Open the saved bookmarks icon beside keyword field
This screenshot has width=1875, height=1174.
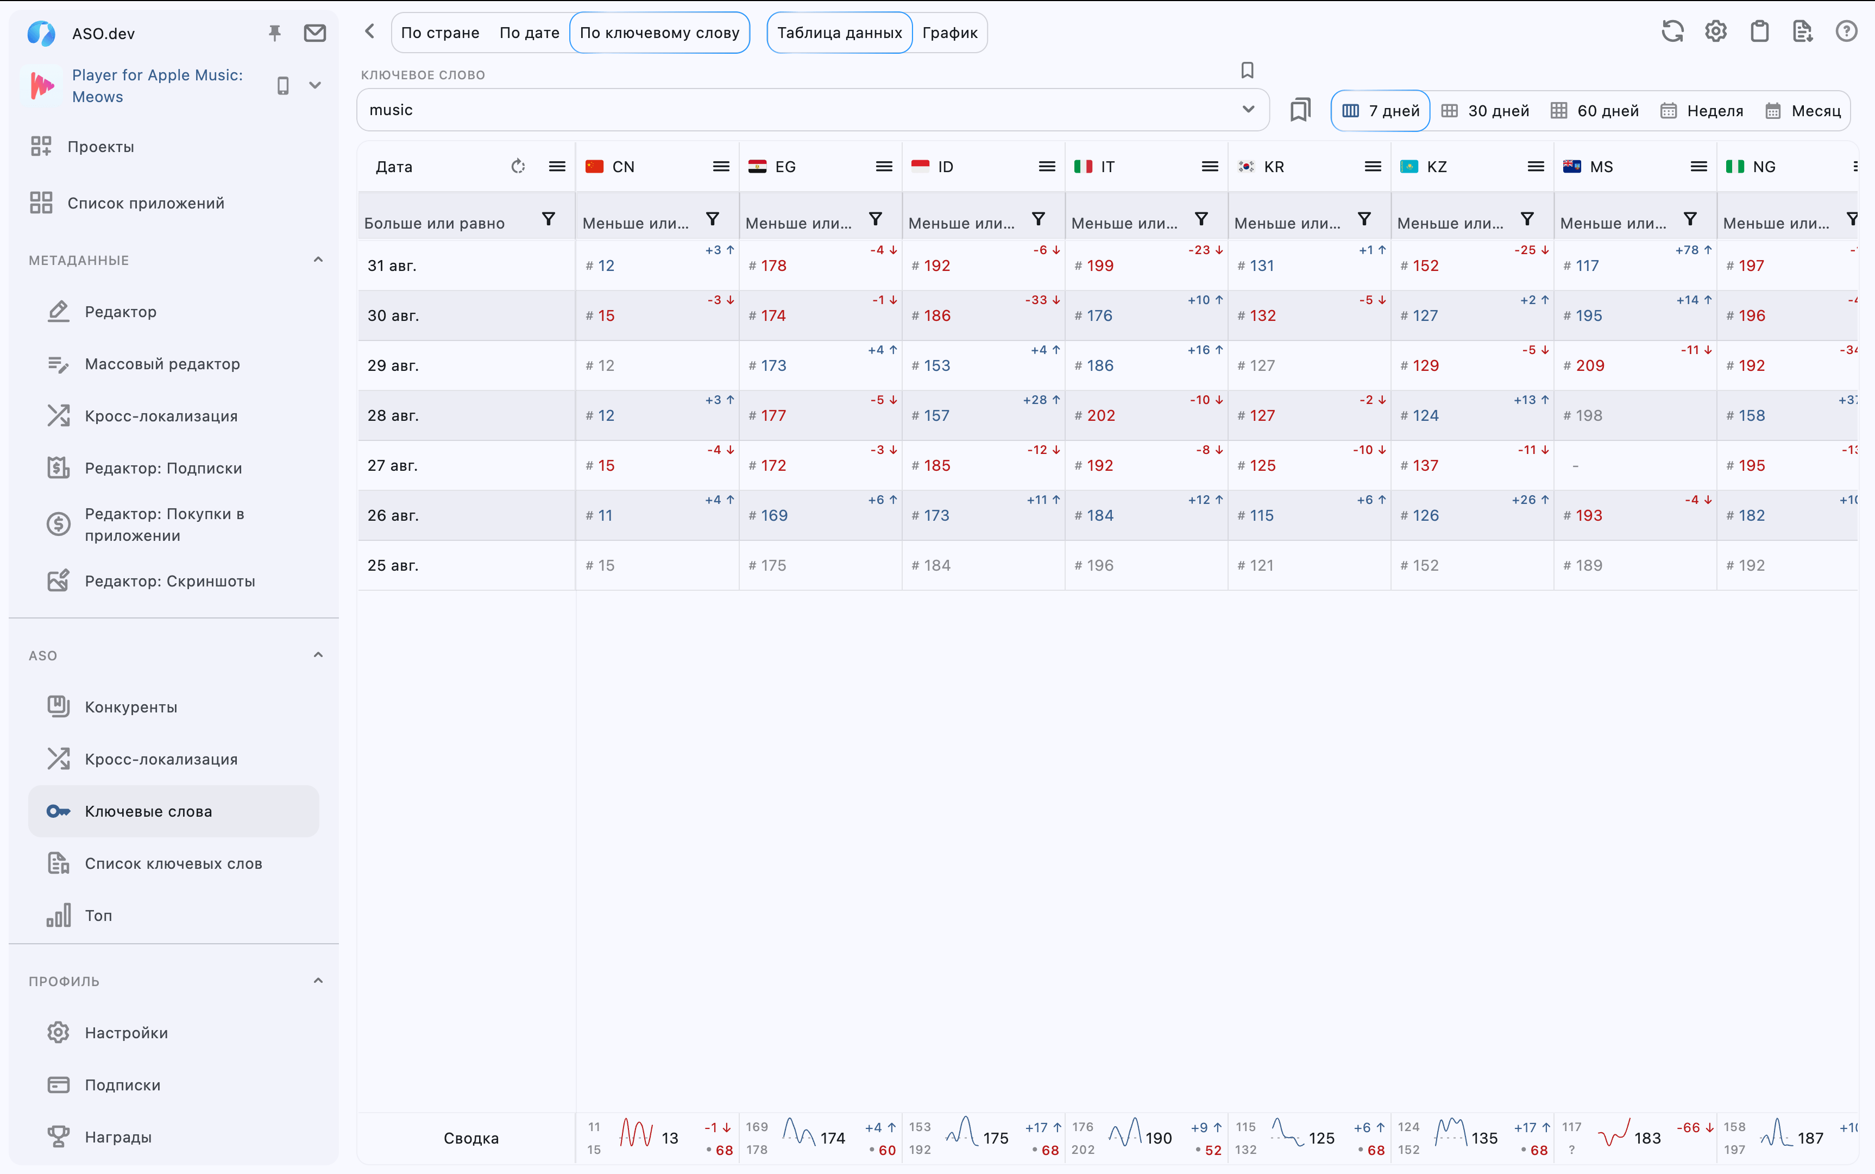(1300, 110)
